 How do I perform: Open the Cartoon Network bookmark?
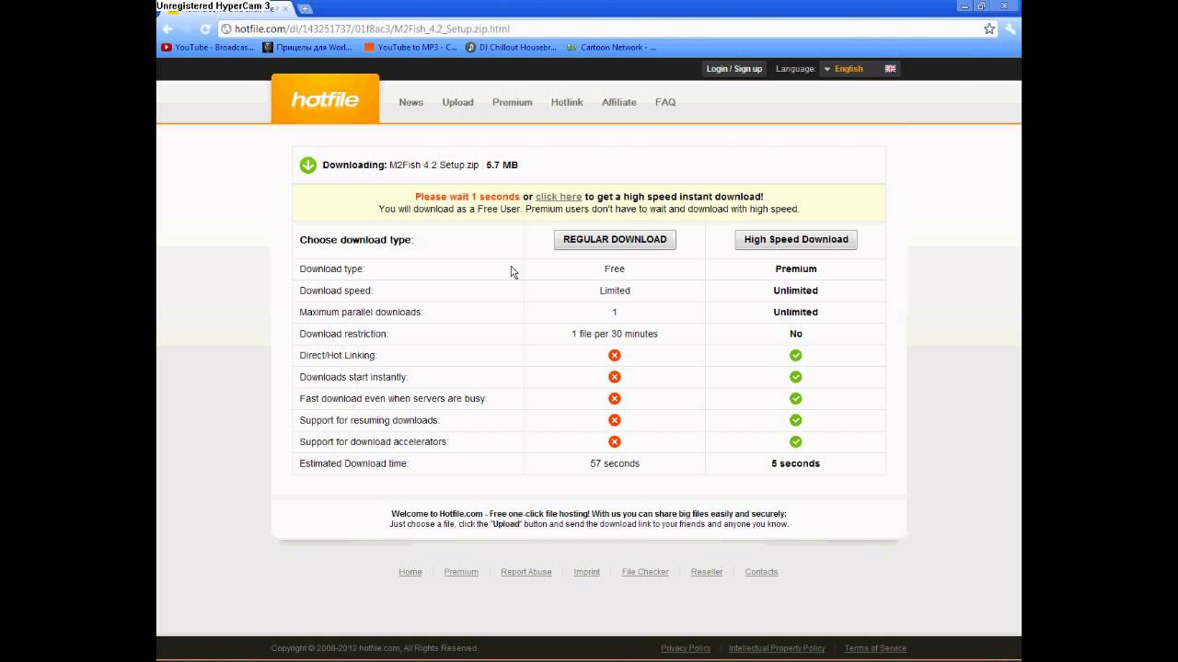click(611, 47)
